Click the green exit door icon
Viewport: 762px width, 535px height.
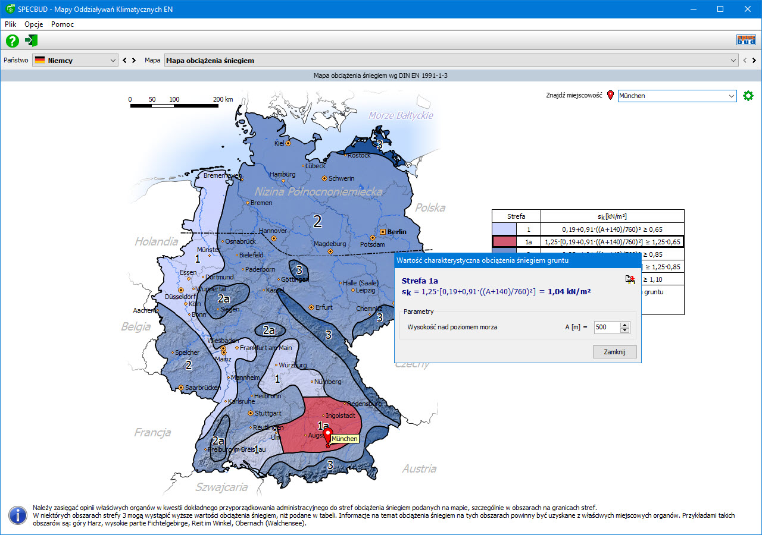32,41
